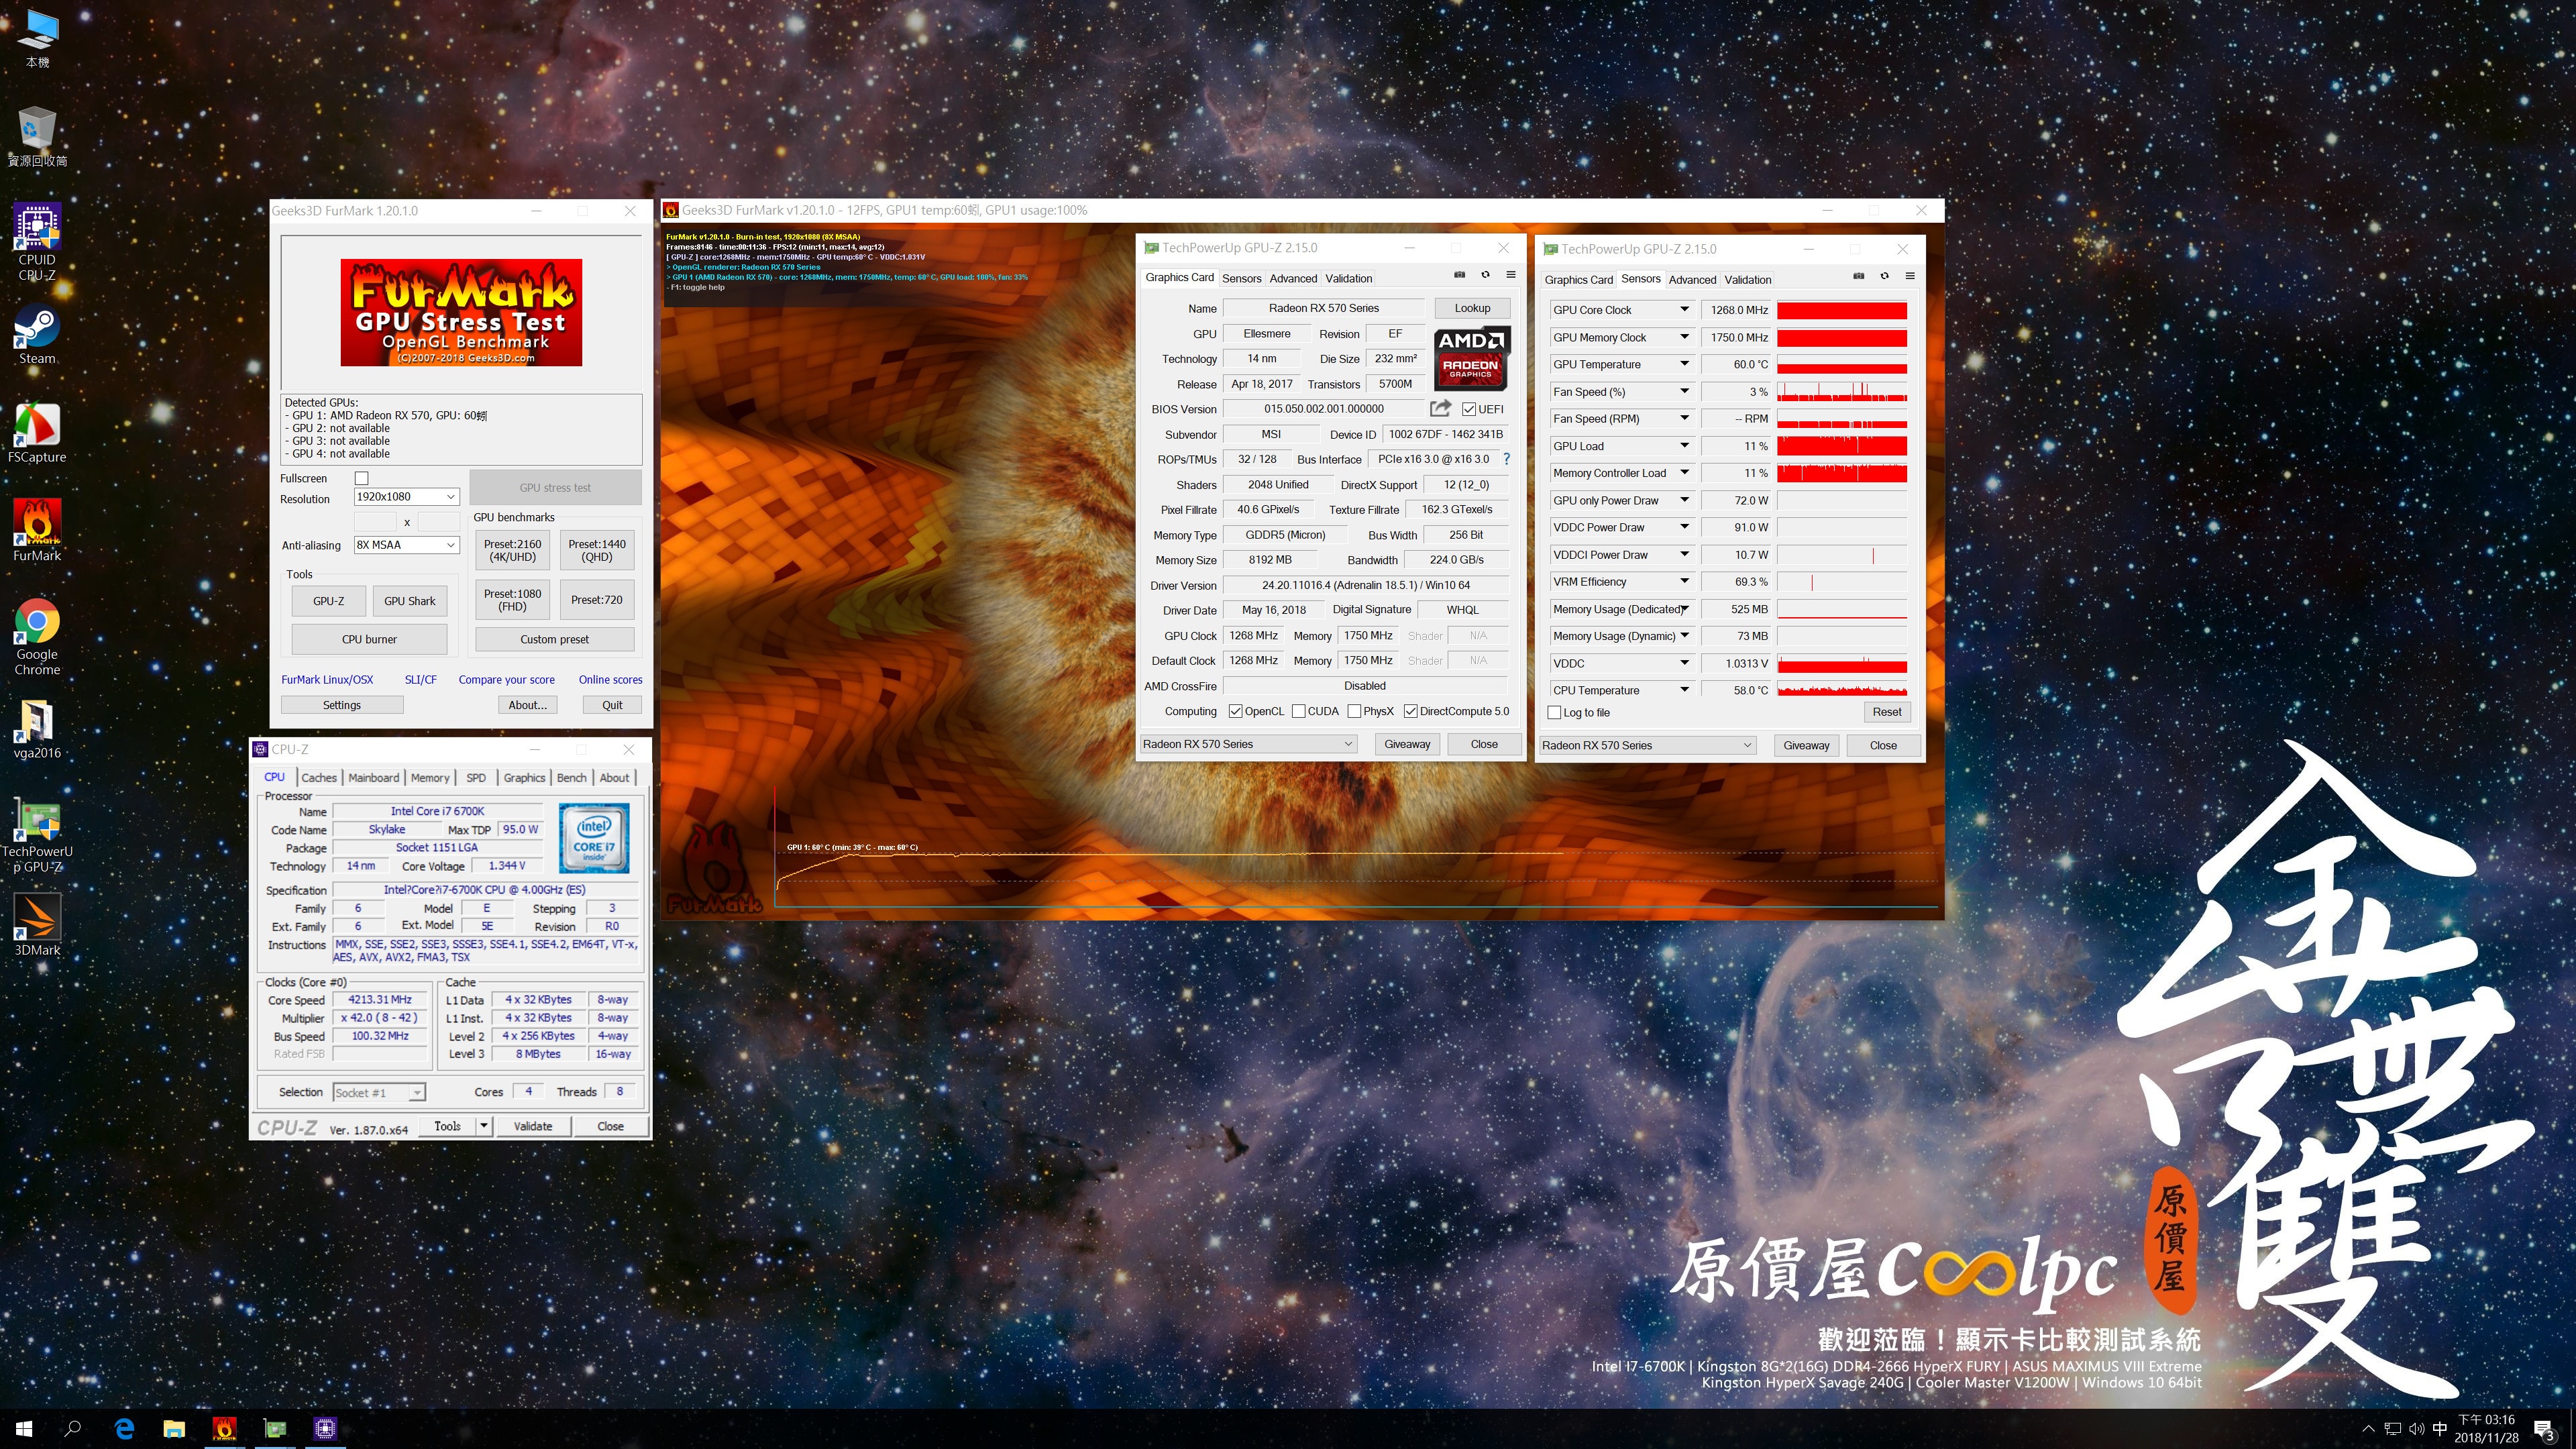The width and height of the screenshot is (2576, 1449).
Task: Click CPU burner button in FurMark
Action: [369, 639]
